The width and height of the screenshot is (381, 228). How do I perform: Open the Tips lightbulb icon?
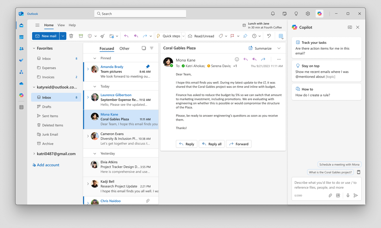tap(296, 14)
